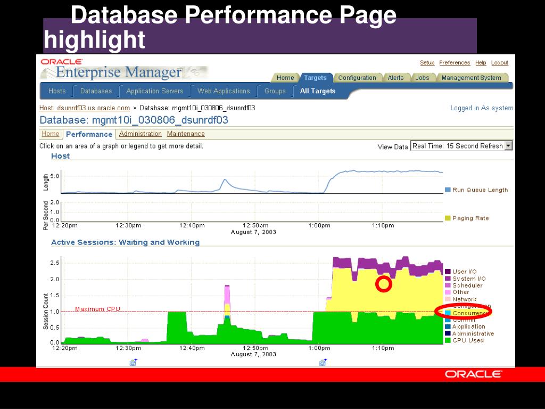Click the "Session Count" axis label
This screenshot has width=545, height=409.
tap(46, 311)
